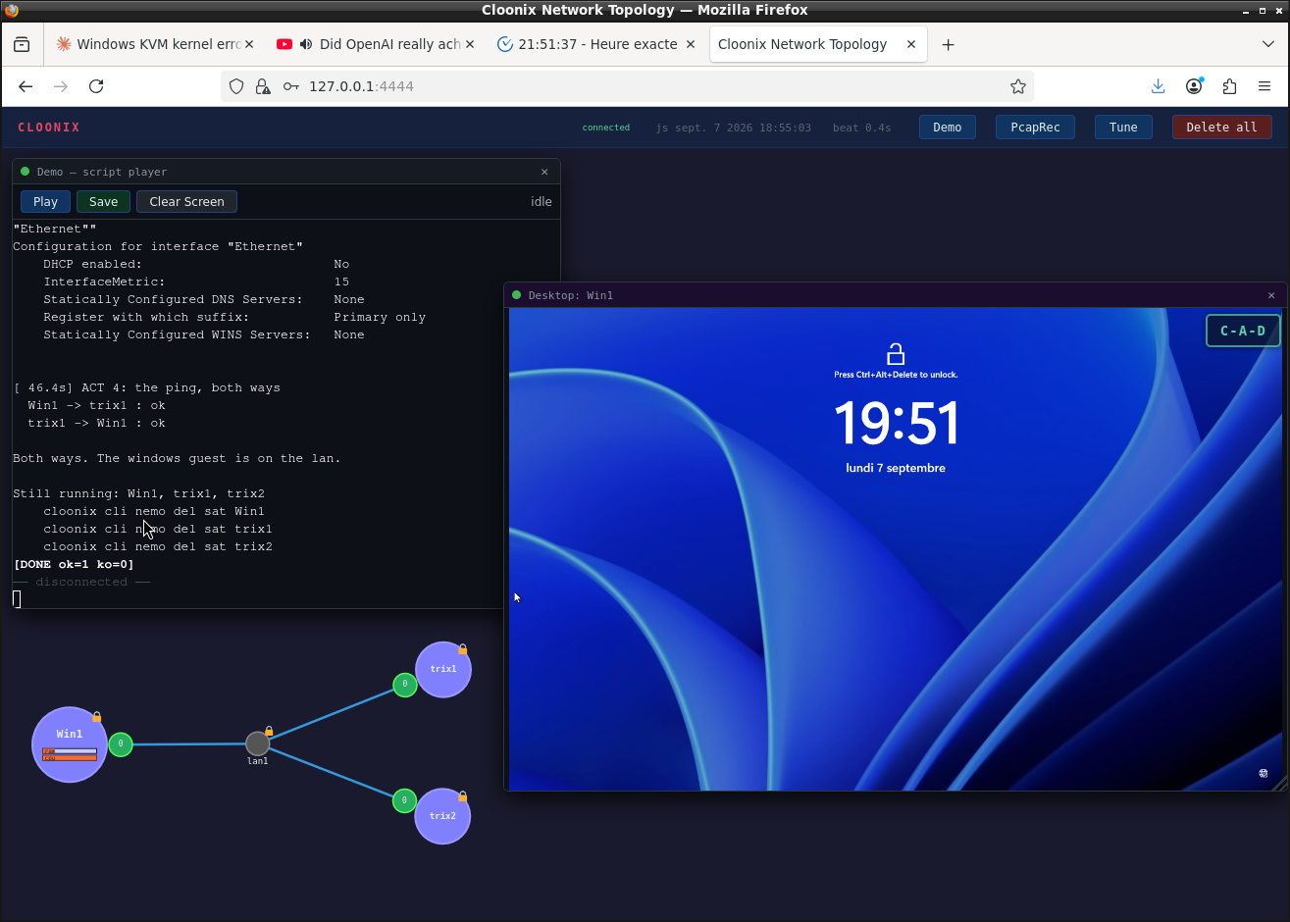Click the padlock badge on lan1 node

pyautogui.click(x=269, y=731)
